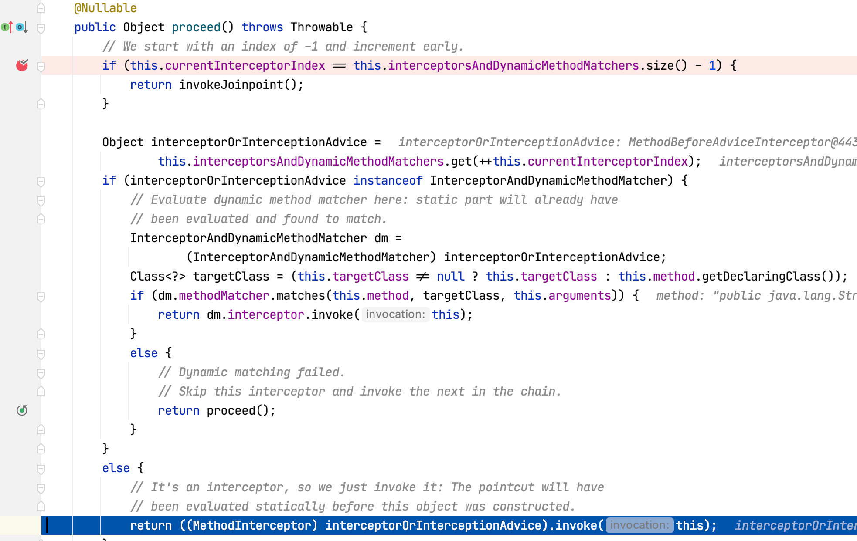Click gutter to add breakpoint on highlighted return line

pyautogui.click(x=22, y=525)
